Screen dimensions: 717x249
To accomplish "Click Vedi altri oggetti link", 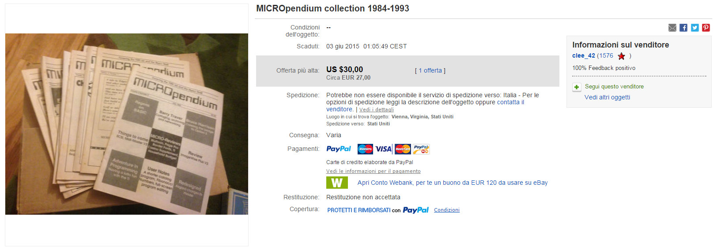I will pos(607,97).
